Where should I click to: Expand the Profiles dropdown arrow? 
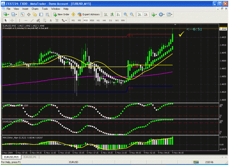pos(16,14)
